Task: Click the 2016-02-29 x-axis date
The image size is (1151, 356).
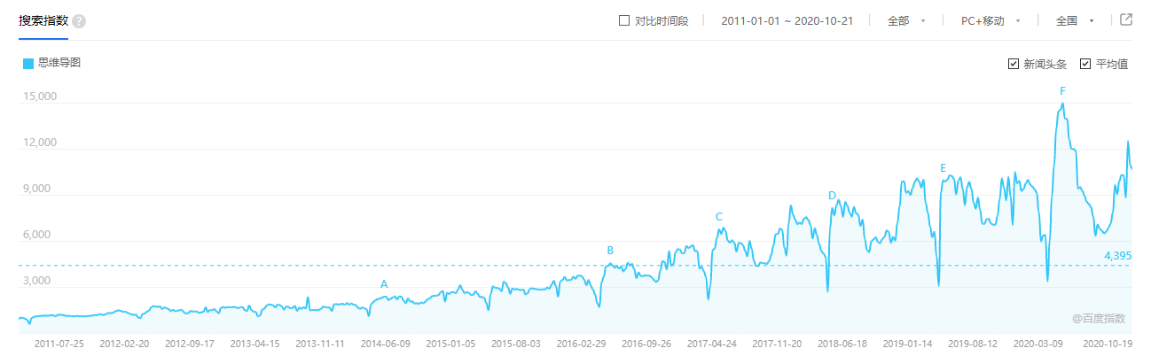Action: coord(581,344)
